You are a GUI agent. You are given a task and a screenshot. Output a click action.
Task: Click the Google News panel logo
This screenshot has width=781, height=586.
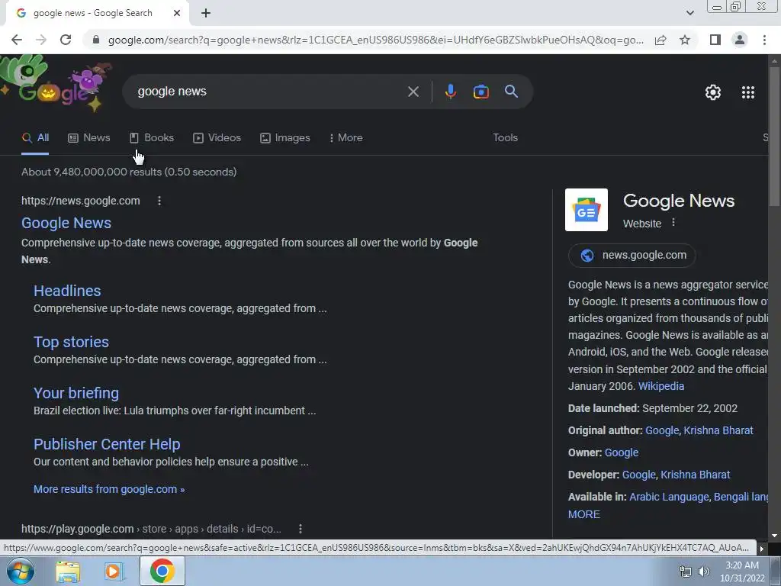(x=587, y=210)
